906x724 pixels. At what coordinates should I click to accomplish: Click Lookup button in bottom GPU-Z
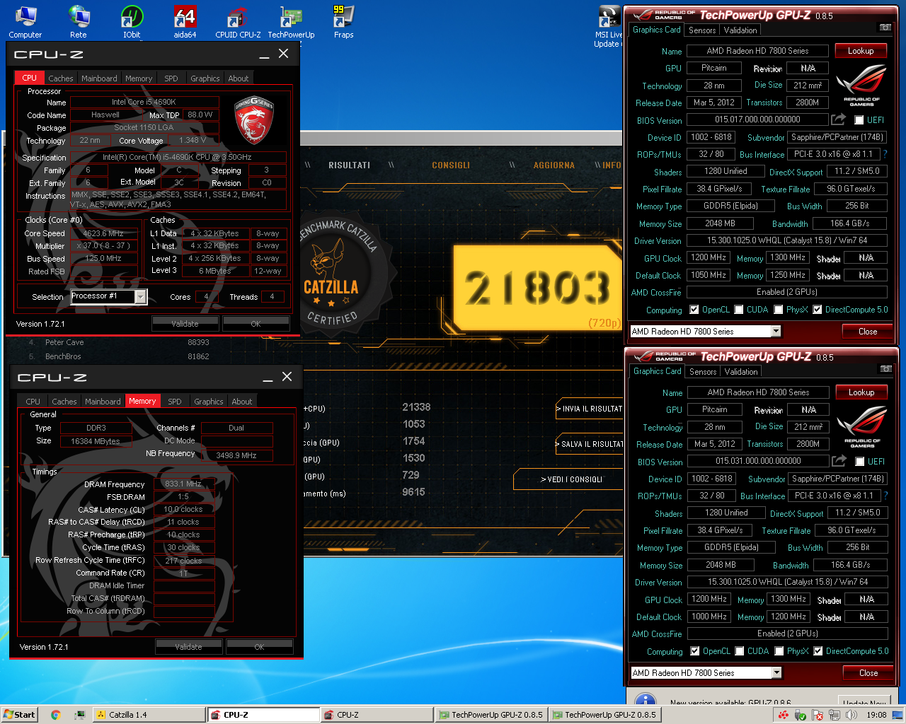point(861,392)
